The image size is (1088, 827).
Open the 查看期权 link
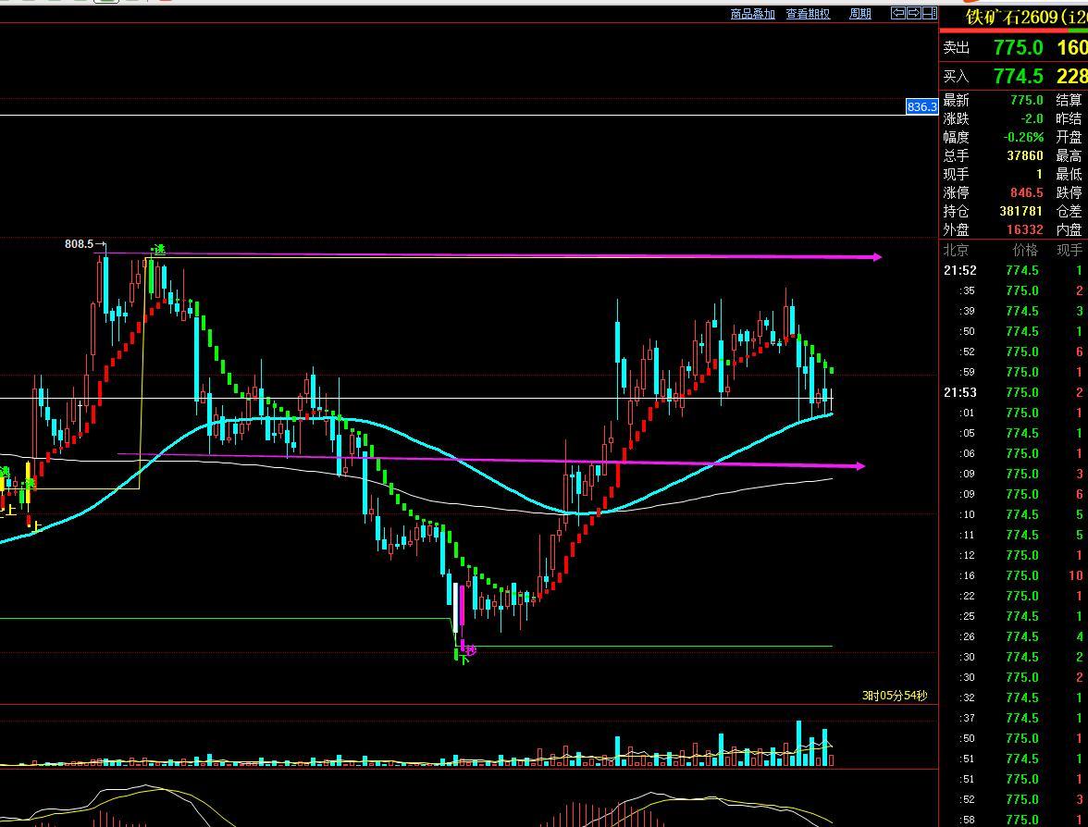tap(808, 14)
